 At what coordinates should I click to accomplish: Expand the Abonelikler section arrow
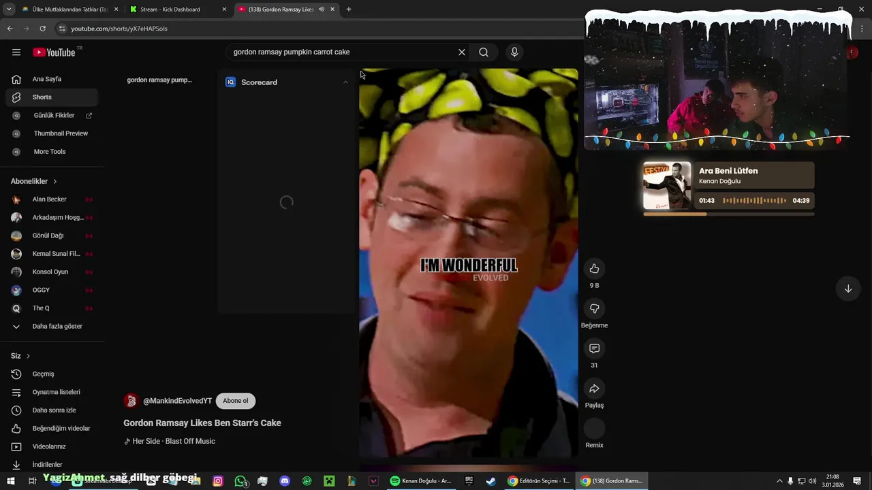tap(54, 181)
